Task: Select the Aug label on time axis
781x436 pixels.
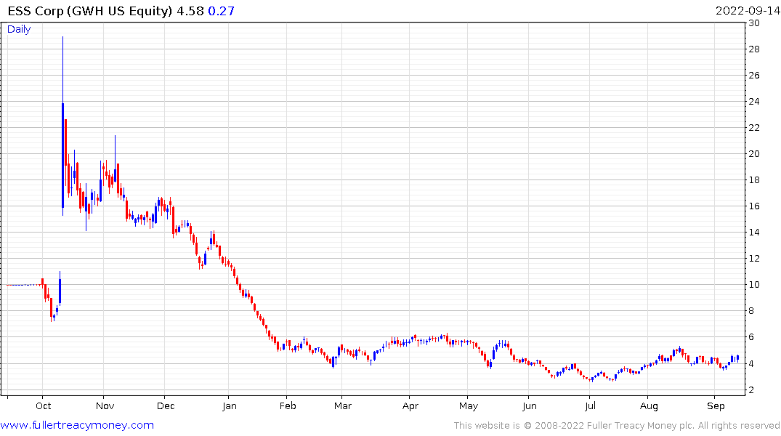Action: pyautogui.click(x=649, y=406)
